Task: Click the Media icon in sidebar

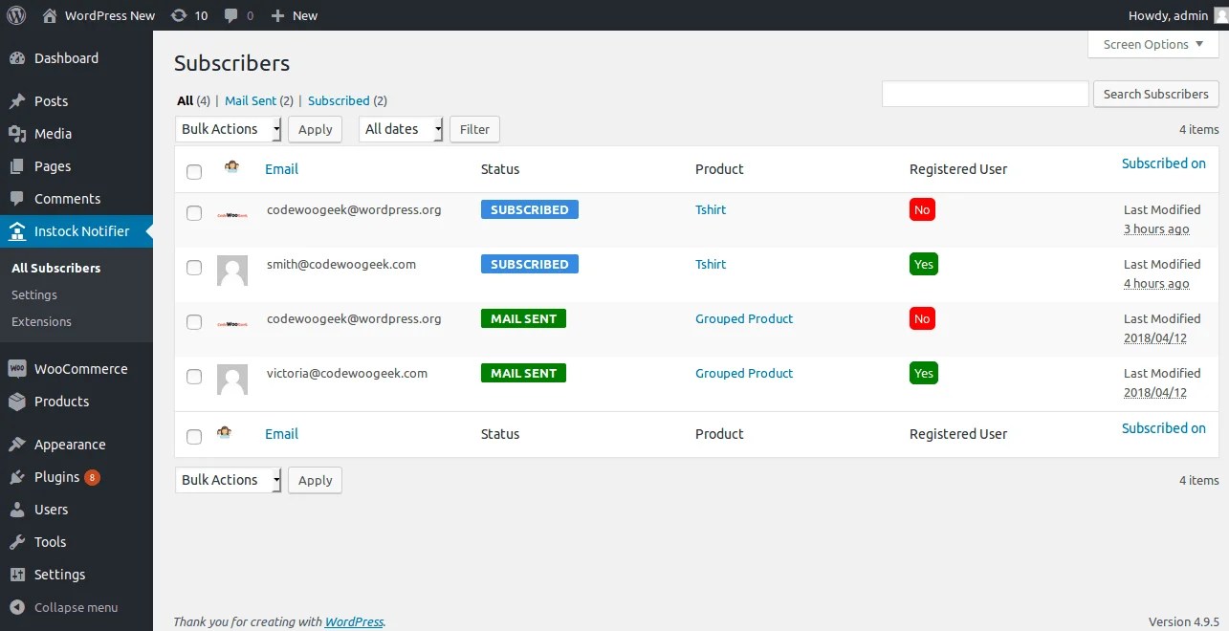Action: click(x=17, y=134)
